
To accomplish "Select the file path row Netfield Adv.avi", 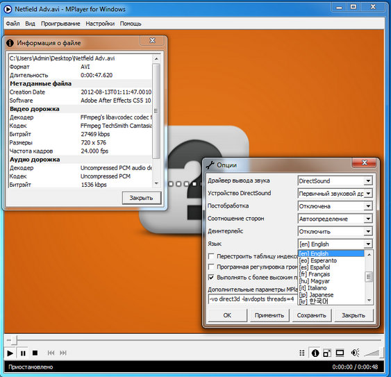I will 80,58.
